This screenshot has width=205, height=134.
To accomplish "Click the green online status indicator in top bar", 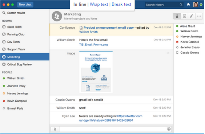I will click(201, 5).
